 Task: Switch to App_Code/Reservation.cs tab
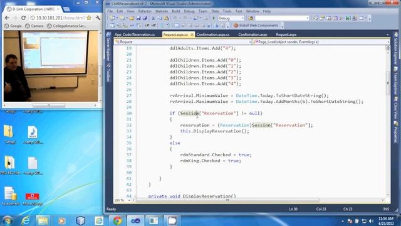pos(135,35)
